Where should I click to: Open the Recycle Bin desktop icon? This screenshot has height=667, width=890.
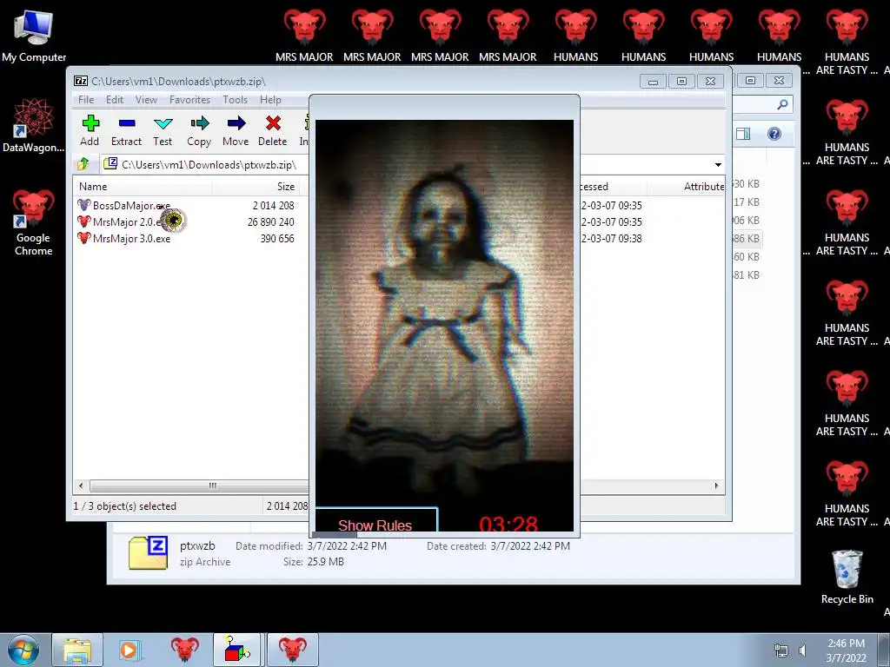click(847, 578)
